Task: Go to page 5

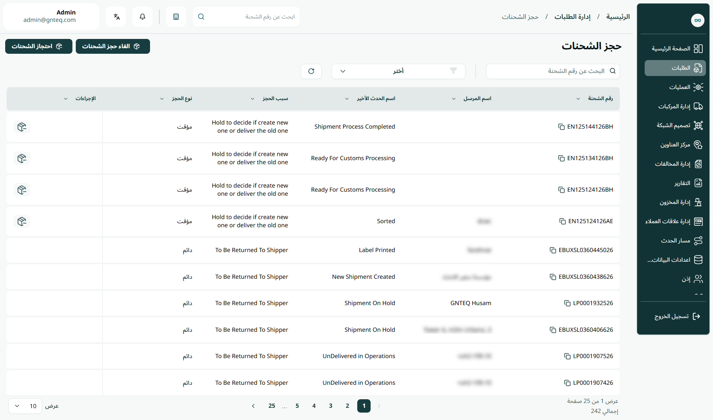Action: coord(297,406)
